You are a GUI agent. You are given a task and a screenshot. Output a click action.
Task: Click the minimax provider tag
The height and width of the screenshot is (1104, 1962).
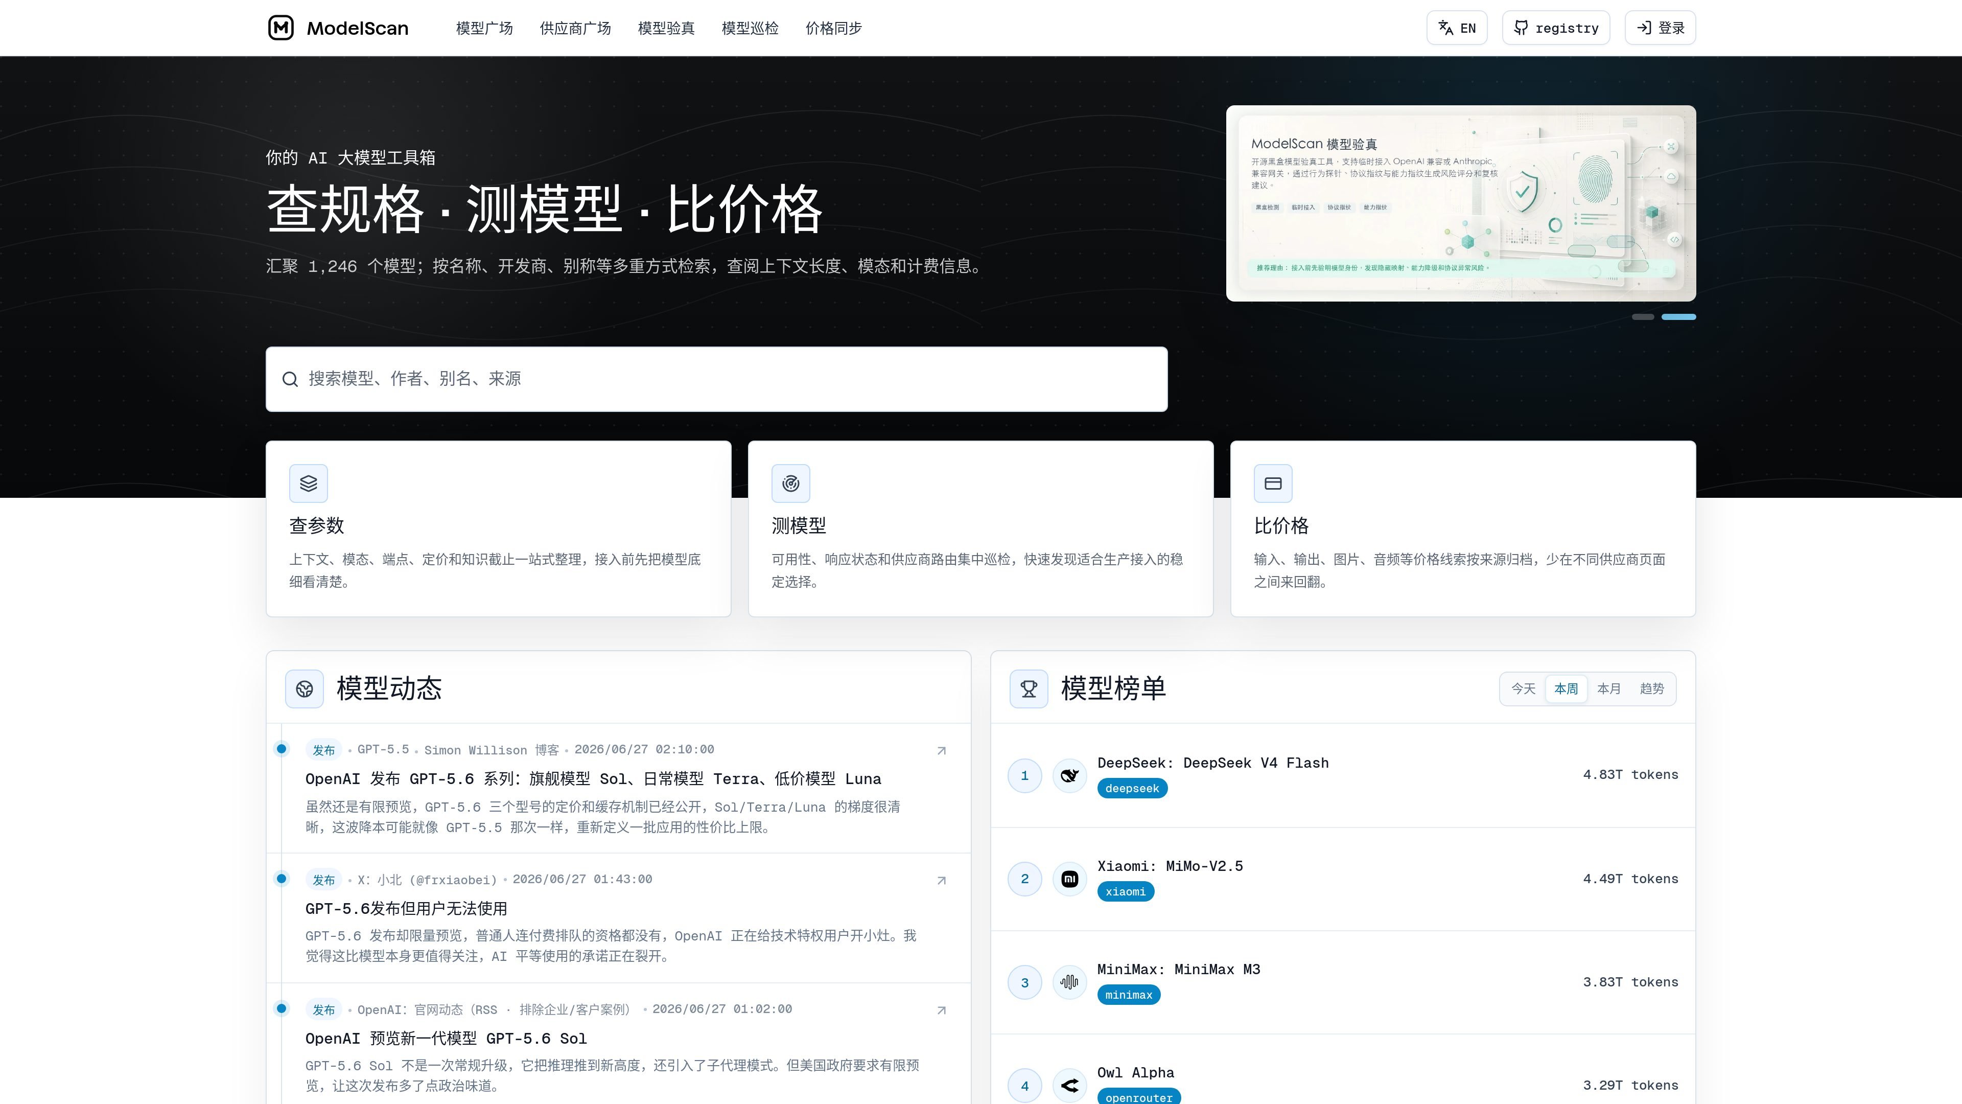point(1129,995)
